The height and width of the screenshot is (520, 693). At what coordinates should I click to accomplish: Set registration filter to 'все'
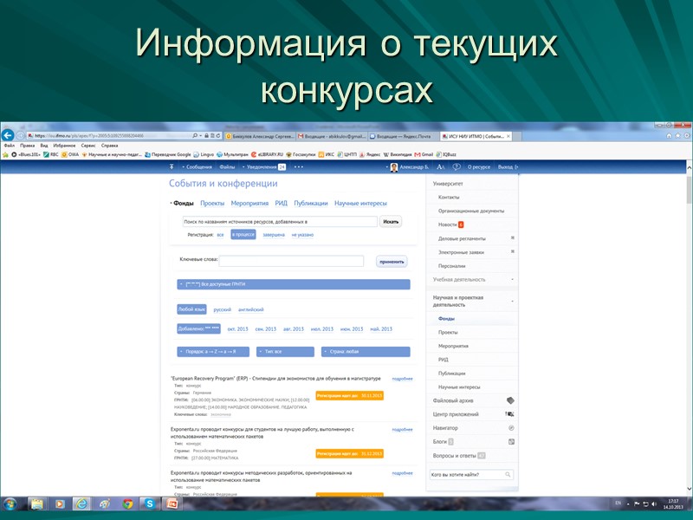click(x=220, y=235)
